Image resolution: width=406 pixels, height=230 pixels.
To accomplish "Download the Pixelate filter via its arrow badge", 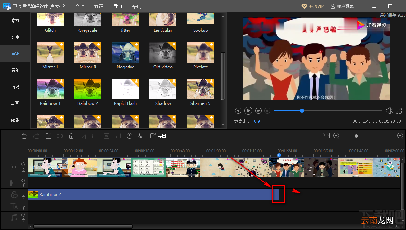I will click(x=211, y=45).
